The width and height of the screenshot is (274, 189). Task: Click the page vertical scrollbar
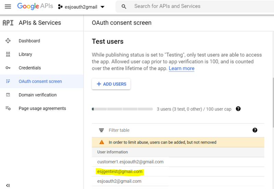273,103
